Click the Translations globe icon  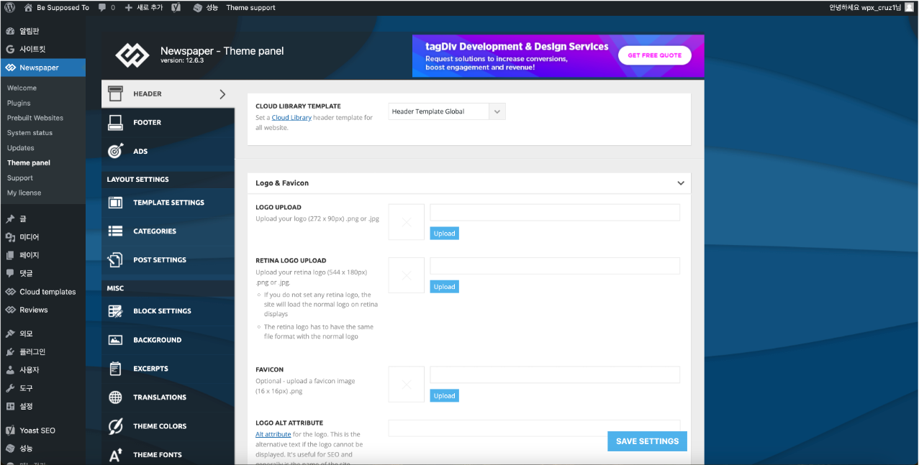[115, 397]
